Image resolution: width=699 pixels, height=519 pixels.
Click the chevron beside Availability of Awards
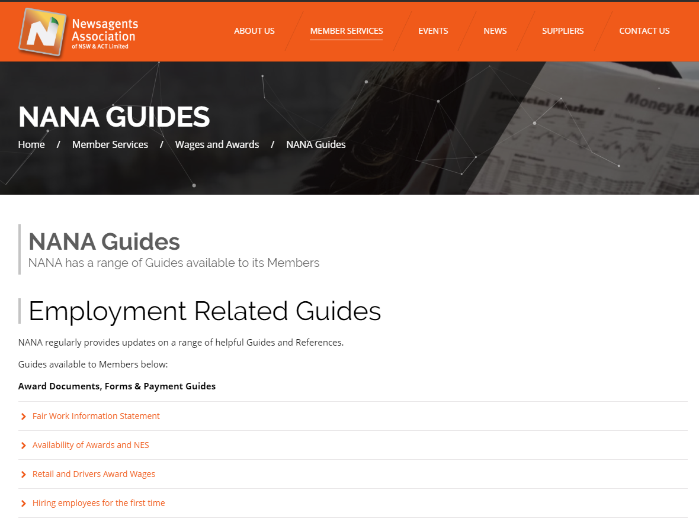click(24, 446)
